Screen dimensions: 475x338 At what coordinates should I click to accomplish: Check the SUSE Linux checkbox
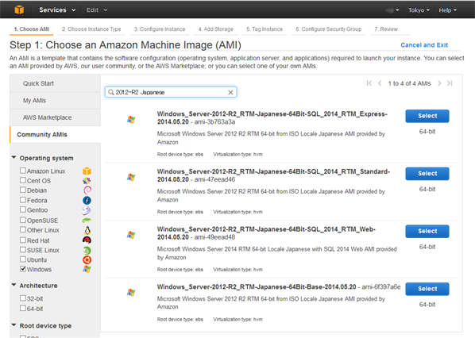tap(23, 250)
